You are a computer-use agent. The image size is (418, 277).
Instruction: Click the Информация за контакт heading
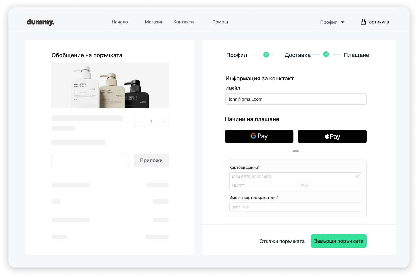pos(260,78)
